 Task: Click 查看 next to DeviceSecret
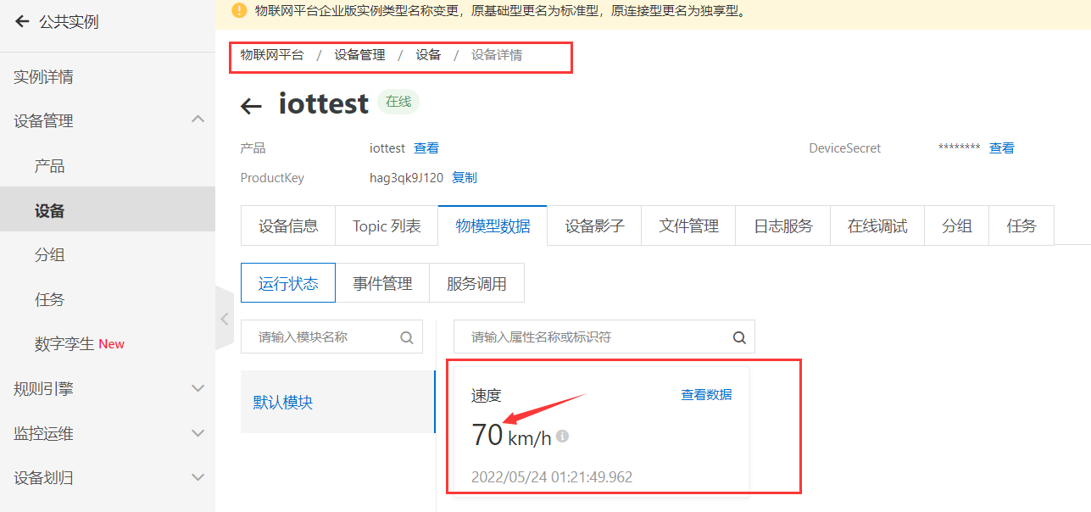click(x=1001, y=148)
